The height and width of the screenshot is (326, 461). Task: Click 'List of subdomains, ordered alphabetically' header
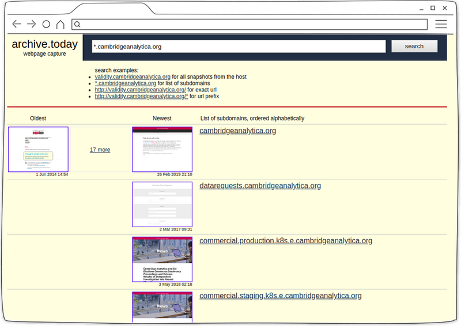(252, 118)
